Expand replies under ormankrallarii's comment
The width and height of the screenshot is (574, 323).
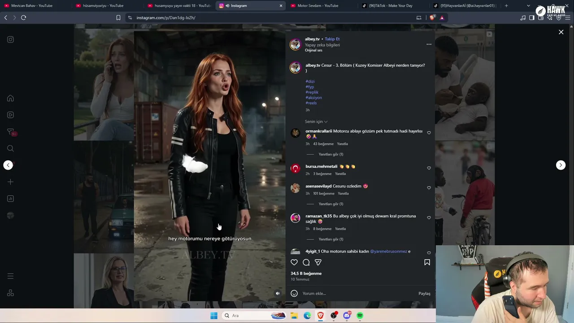[330, 154]
